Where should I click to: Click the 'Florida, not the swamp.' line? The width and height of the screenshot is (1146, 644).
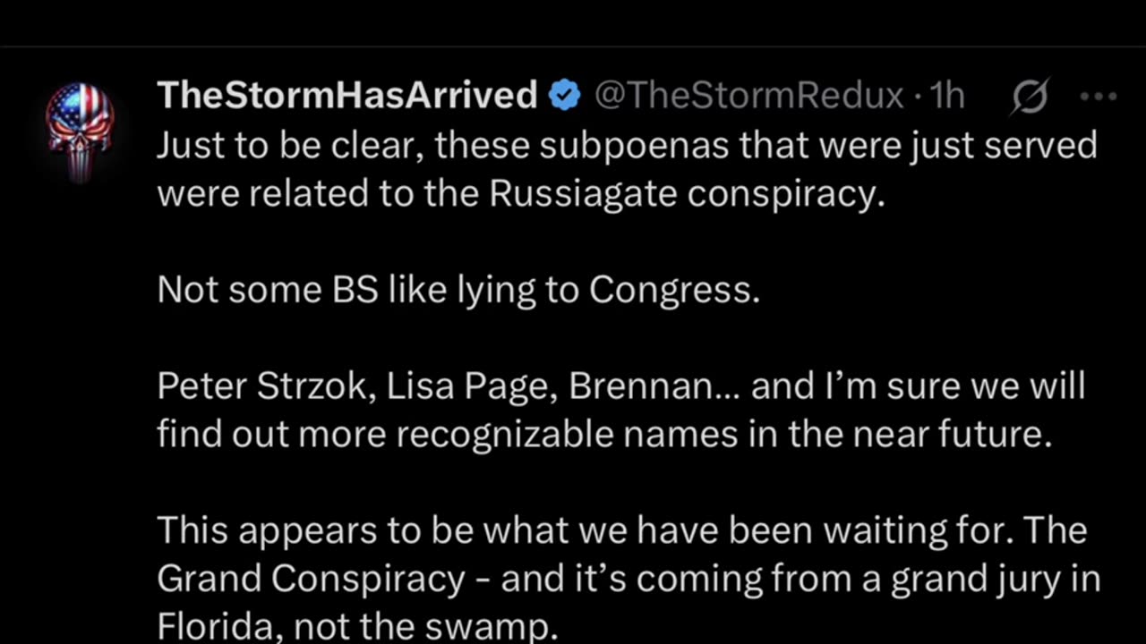tap(357, 626)
